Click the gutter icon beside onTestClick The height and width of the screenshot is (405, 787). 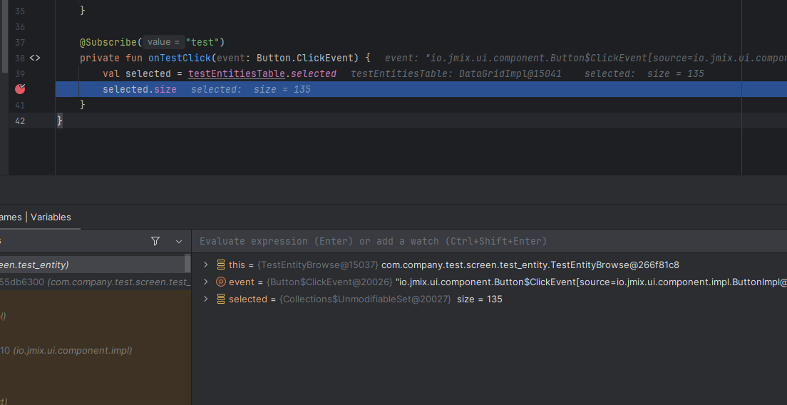pos(34,58)
